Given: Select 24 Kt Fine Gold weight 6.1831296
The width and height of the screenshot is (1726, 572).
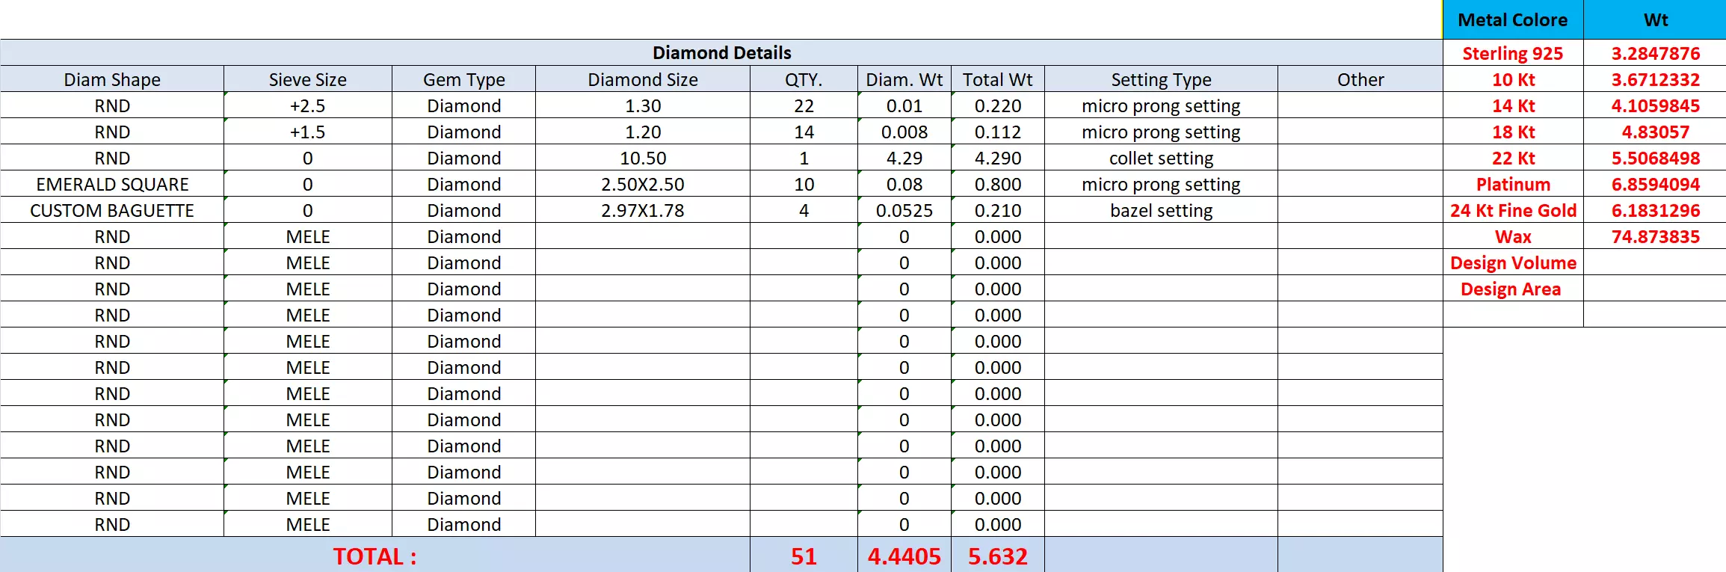Looking at the screenshot, I should 1655,210.
